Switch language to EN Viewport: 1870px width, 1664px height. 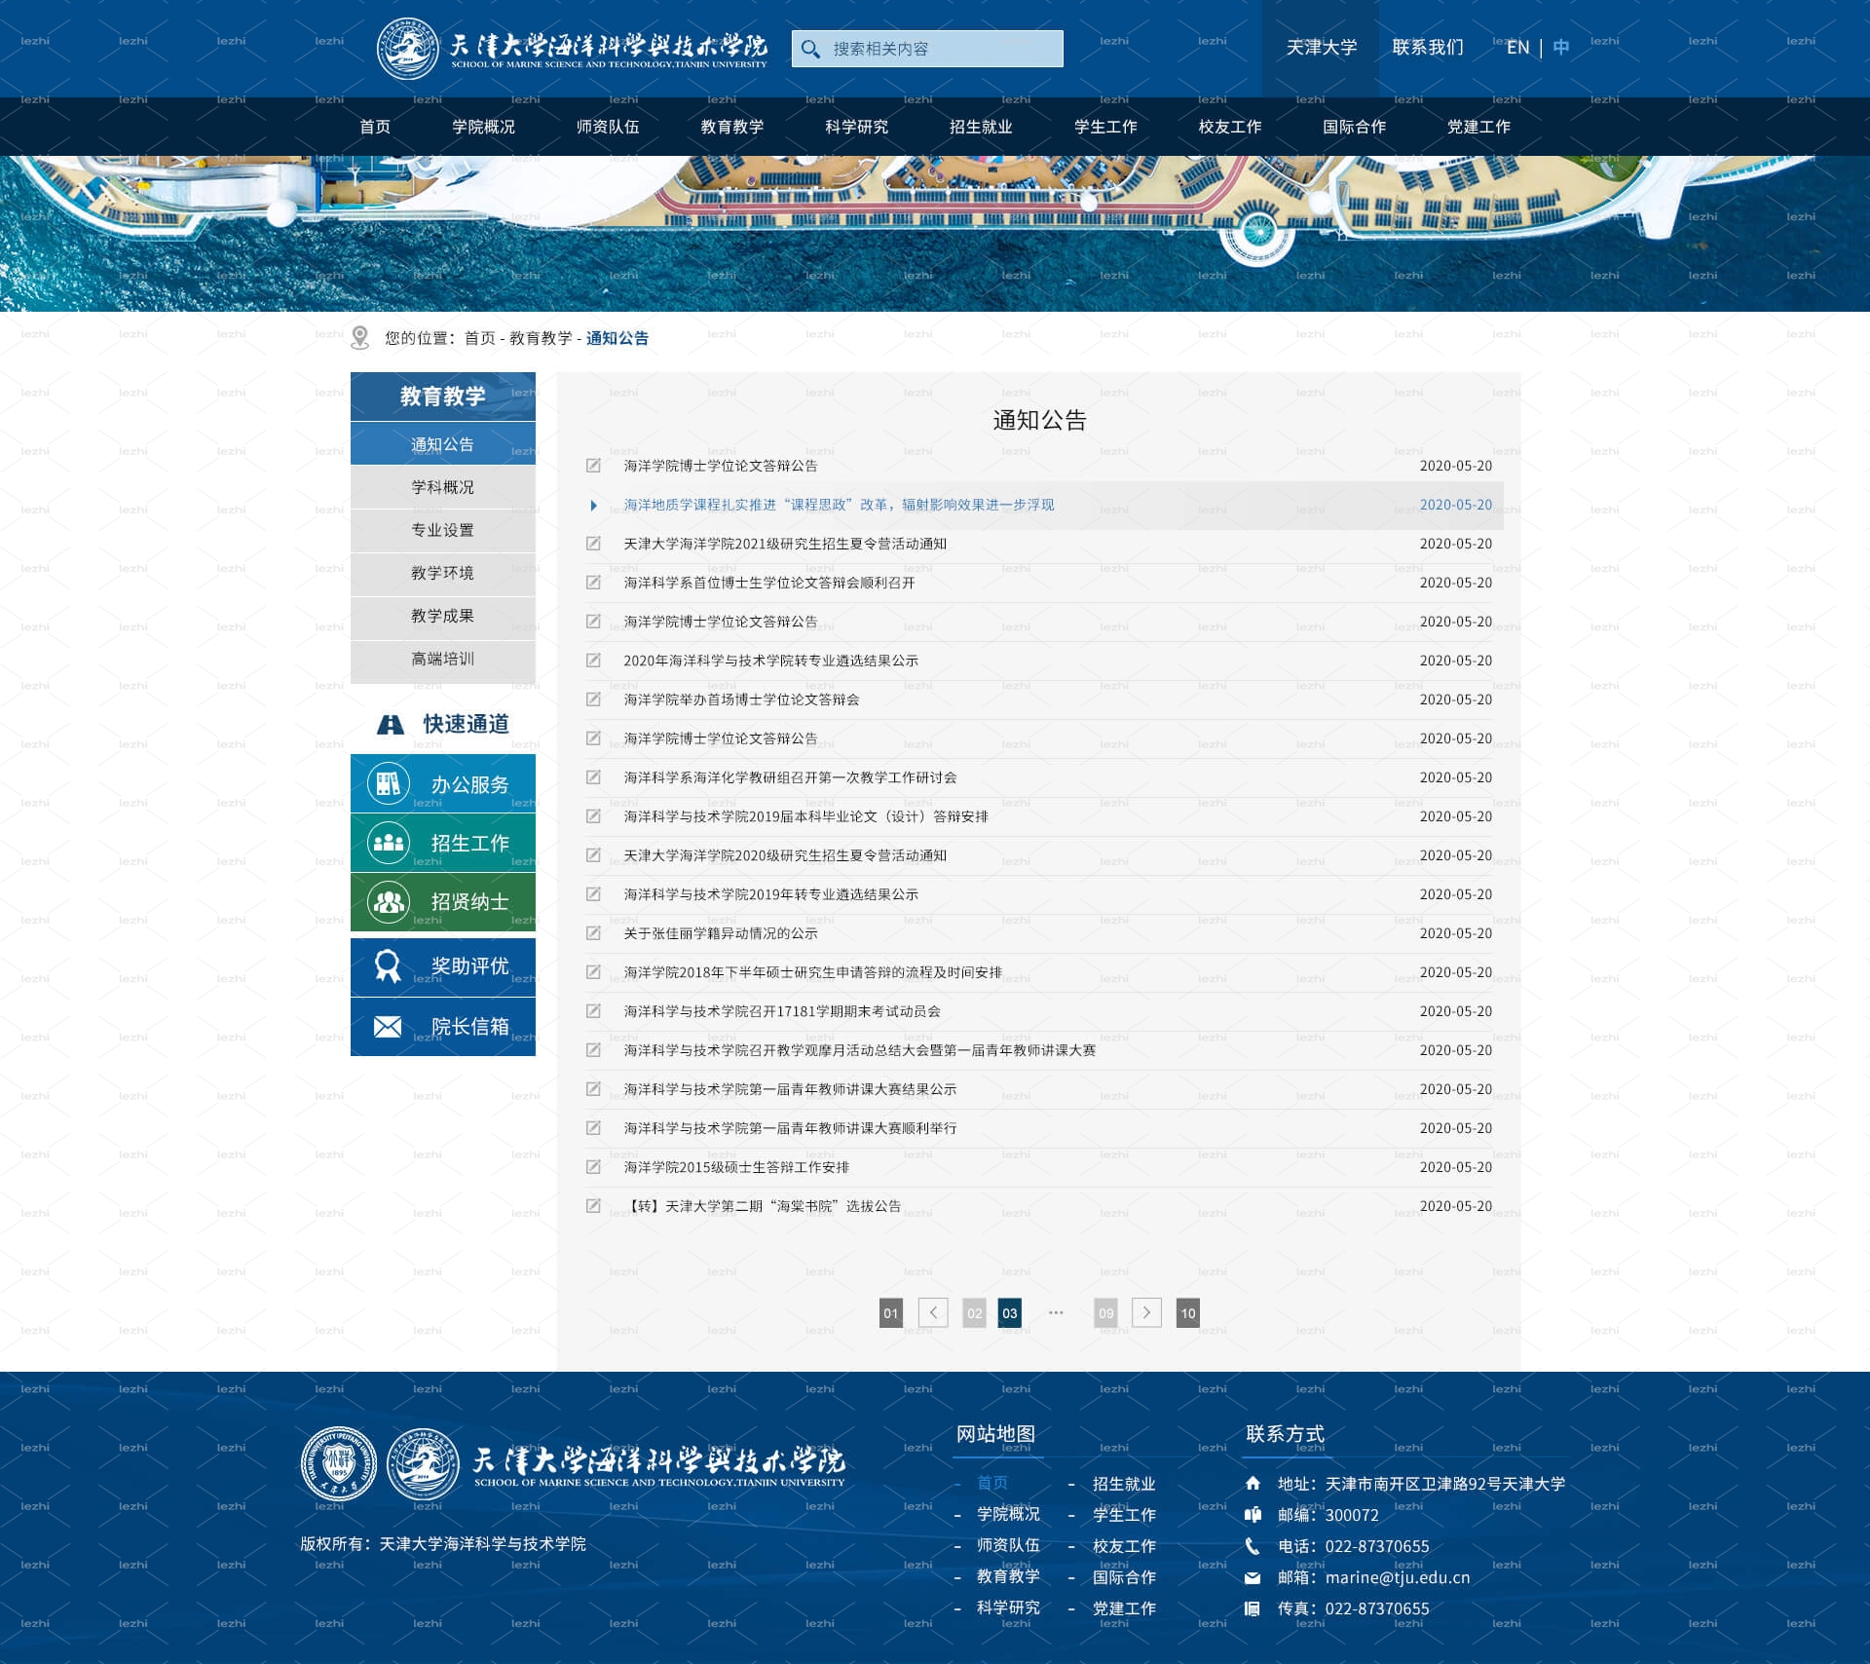(1517, 47)
